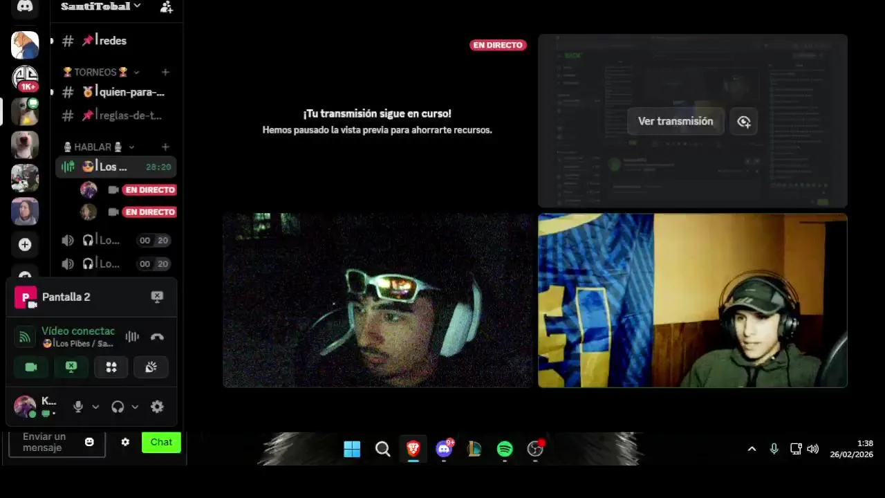Open SantiTobal server dropdown menu
Image resolution: width=885 pixels, height=498 pixels.
[101, 6]
